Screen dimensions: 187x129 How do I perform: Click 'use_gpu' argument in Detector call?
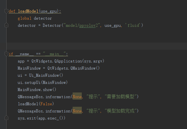pyautogui.click(x=113, y=25)
